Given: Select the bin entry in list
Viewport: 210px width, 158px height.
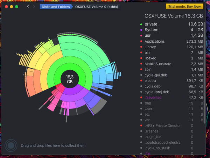Looking at the screenshot, I should (x=171, y=52).
